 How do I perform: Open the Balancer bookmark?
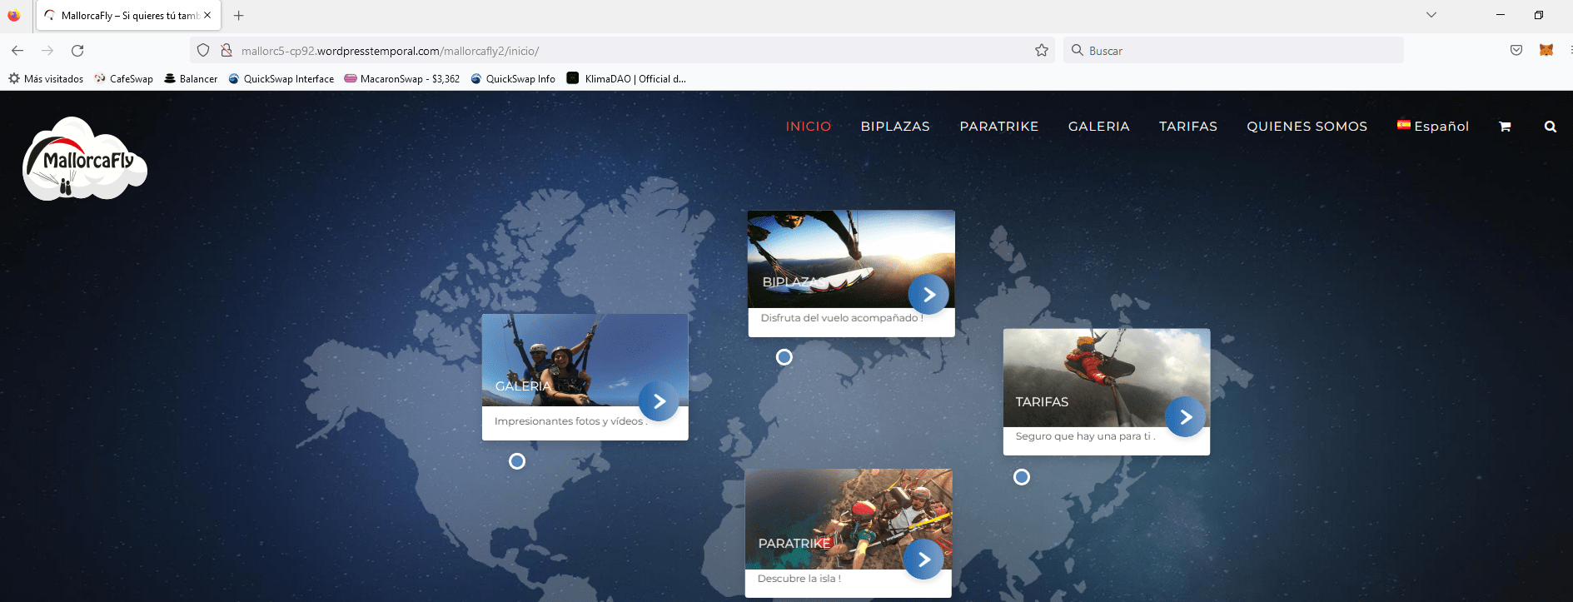(191, 79)
